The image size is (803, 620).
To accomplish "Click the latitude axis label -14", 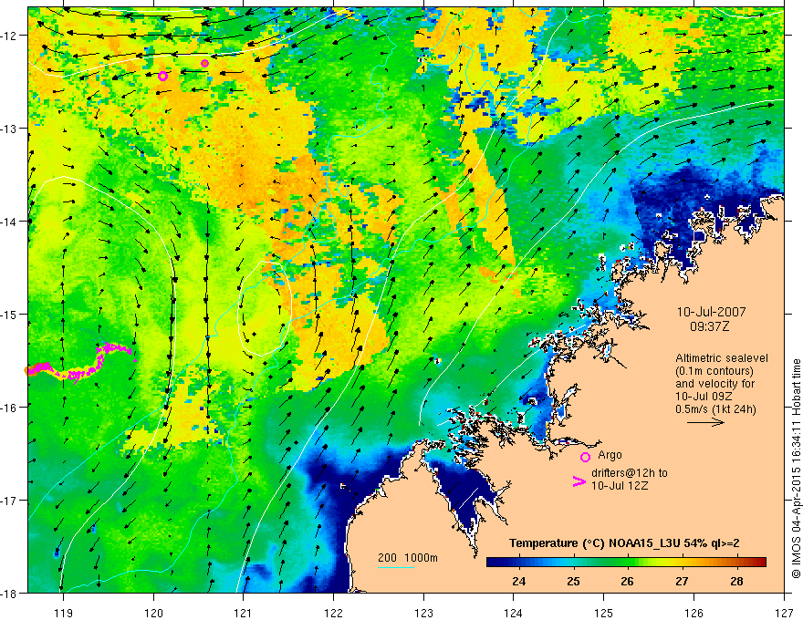I will pyautogui.click(x=10, y=222).
